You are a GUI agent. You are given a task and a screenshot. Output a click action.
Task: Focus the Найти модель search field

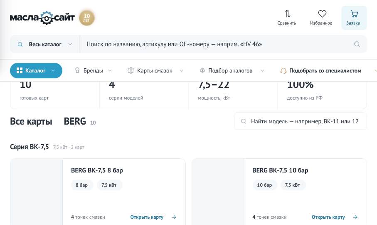[x=301, y=121]
